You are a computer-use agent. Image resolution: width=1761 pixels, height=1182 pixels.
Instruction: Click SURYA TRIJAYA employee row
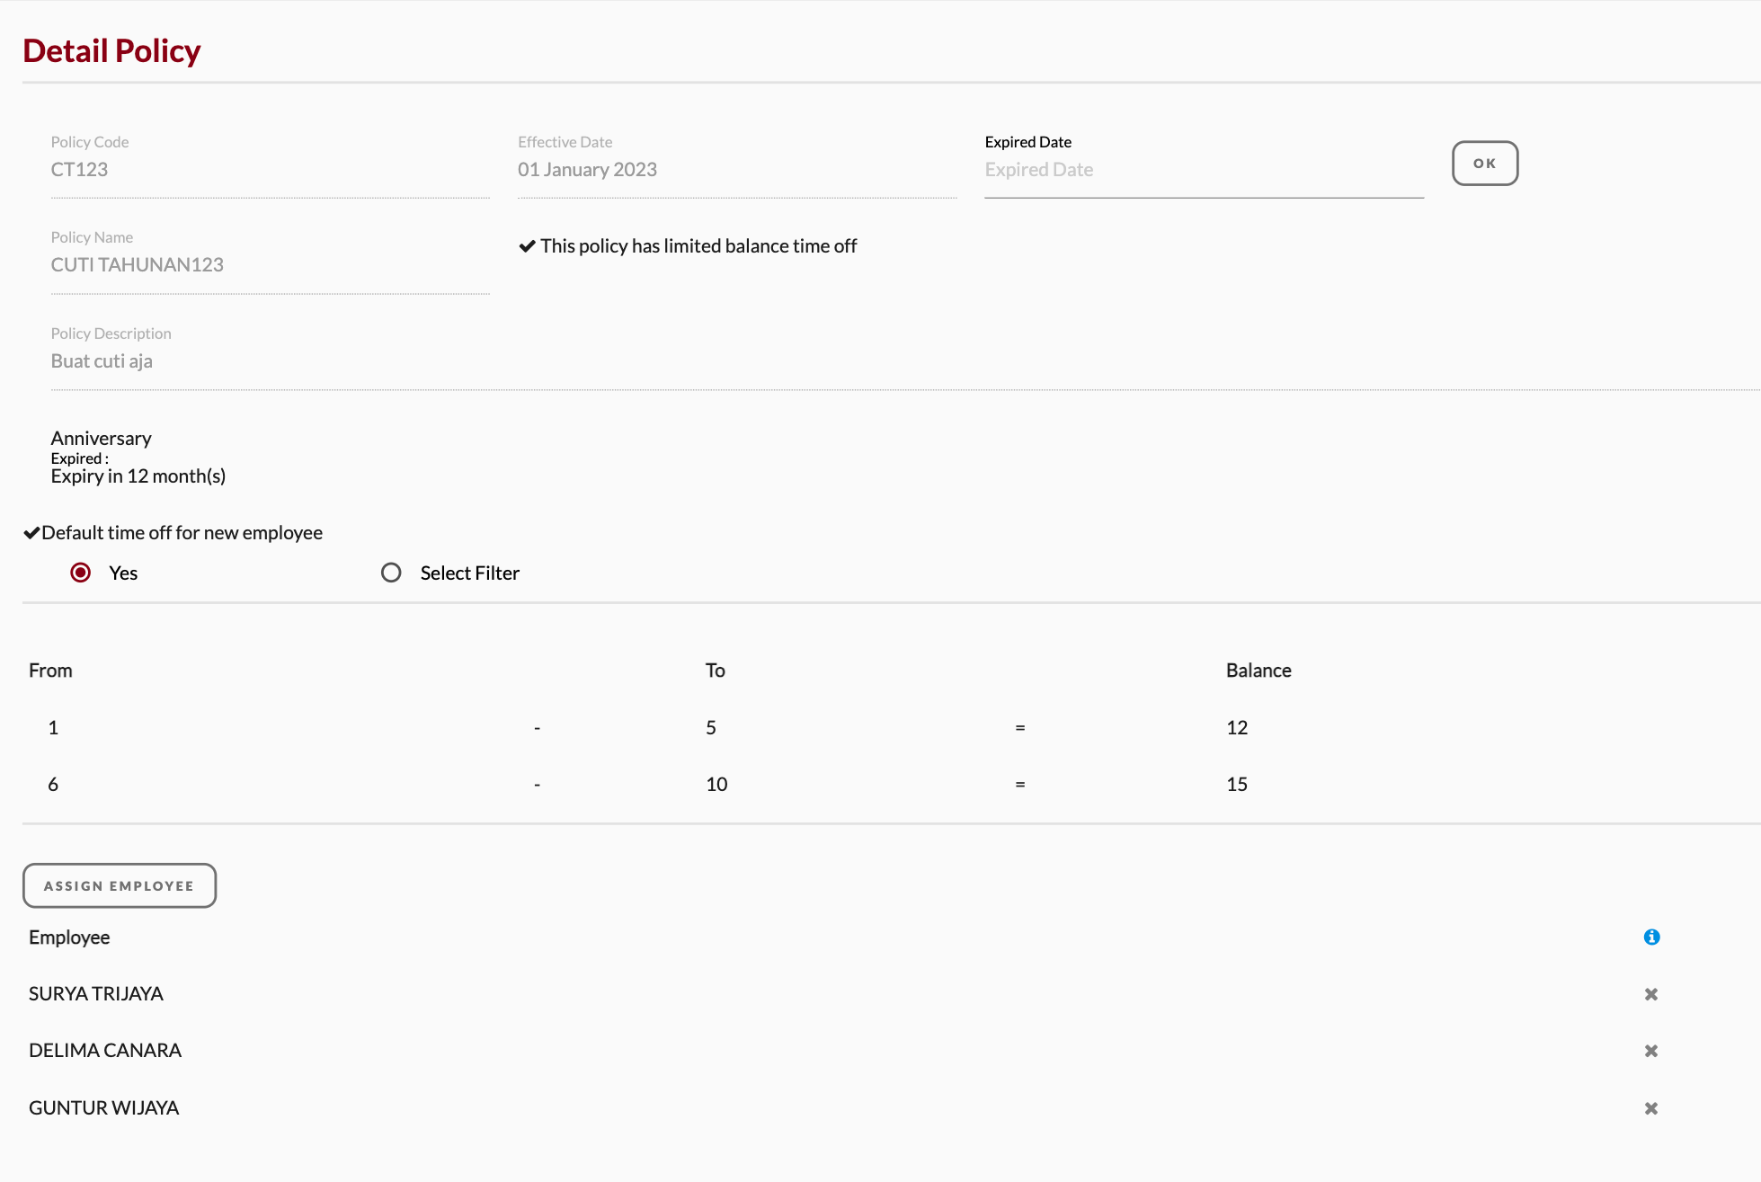96,994
